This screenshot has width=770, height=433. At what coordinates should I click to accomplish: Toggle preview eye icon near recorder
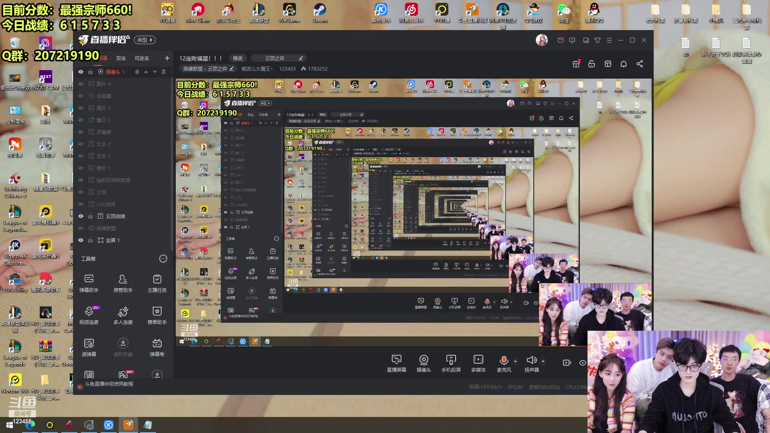pos(582,363)
